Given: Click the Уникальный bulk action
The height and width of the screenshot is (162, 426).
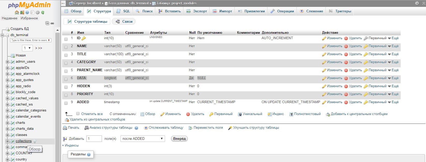Looking at the screenshot, I should [x=250, y=114].
